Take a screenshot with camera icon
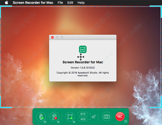162x125 pixels. click(107, 117)
